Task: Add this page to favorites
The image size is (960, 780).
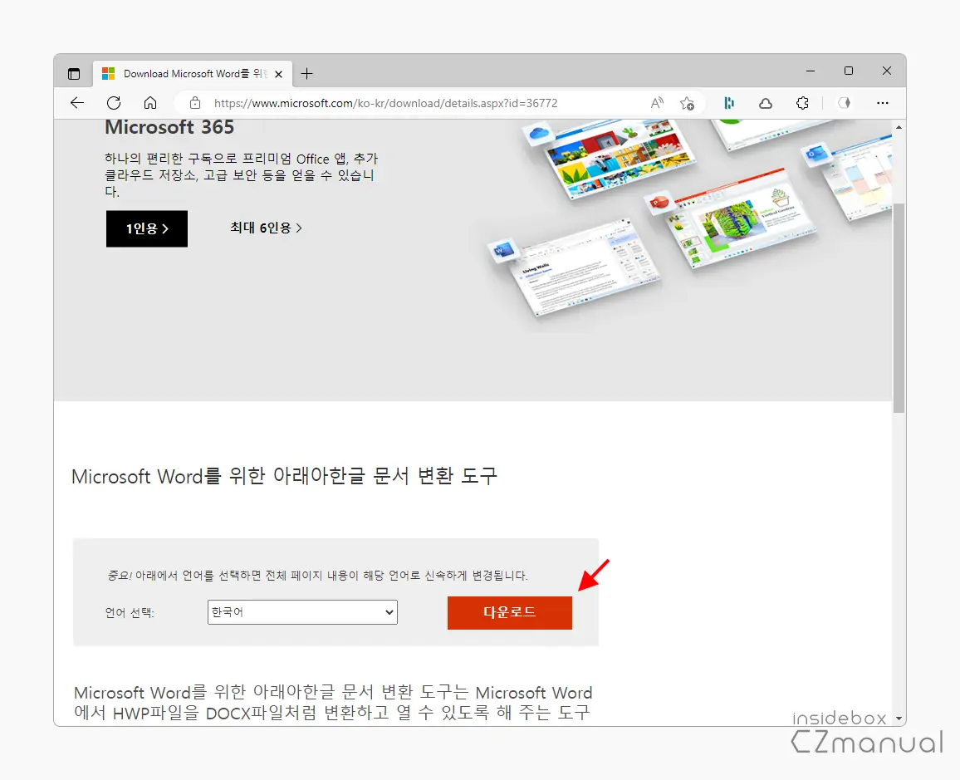Action: point(687,104)
